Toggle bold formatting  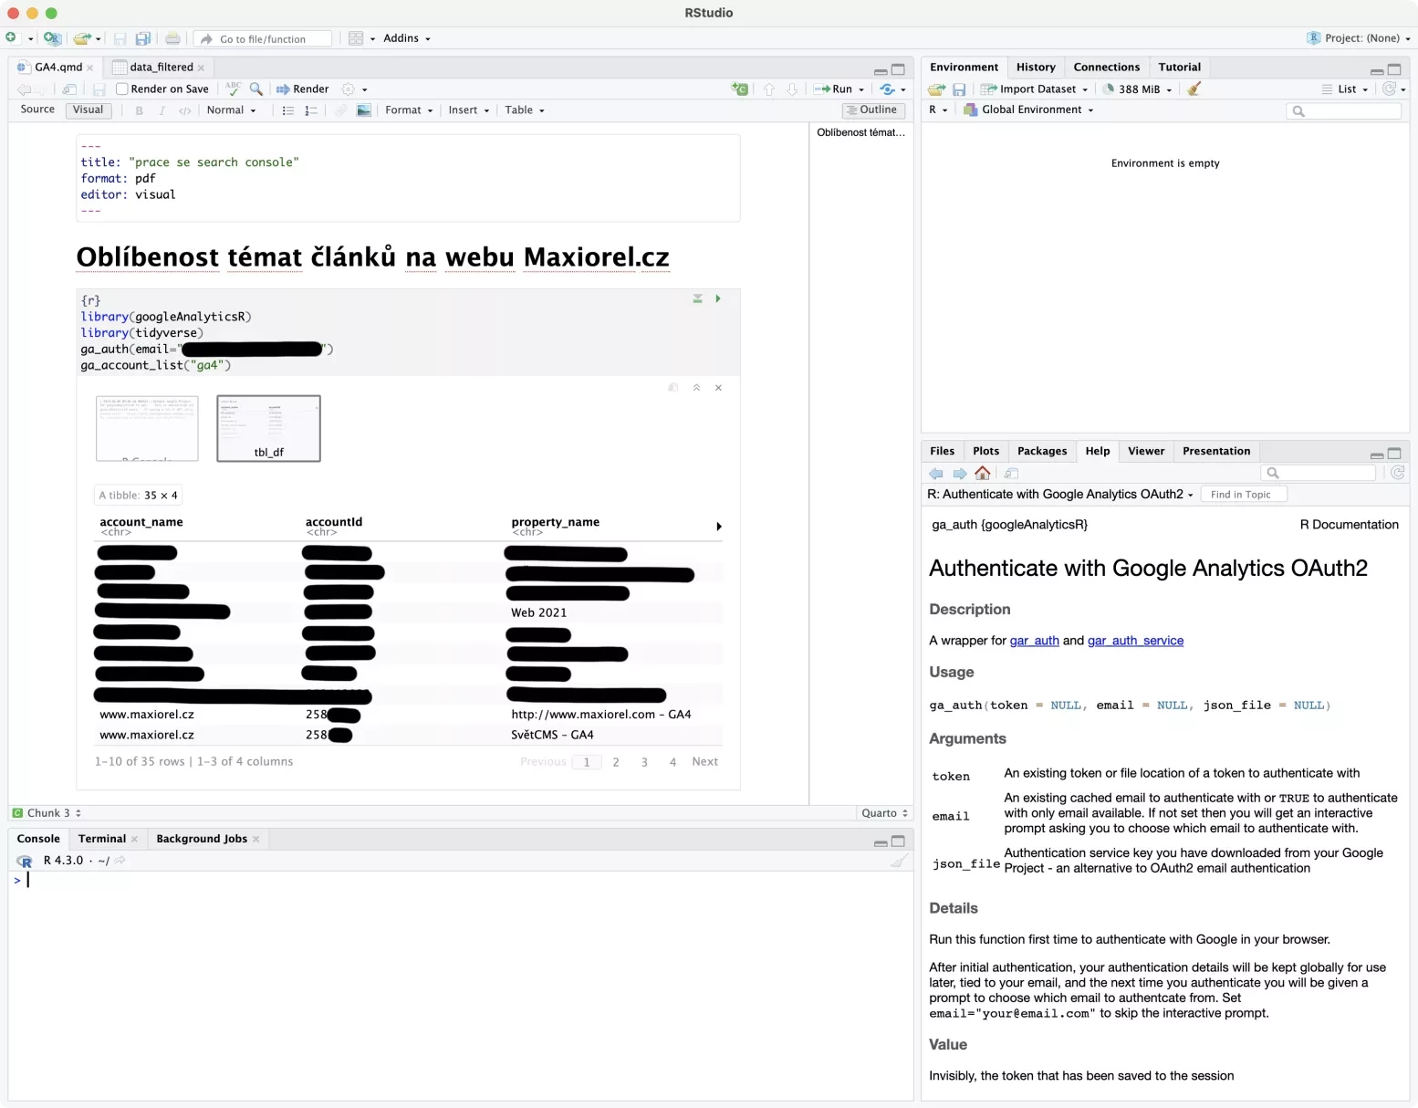point(139,110)
